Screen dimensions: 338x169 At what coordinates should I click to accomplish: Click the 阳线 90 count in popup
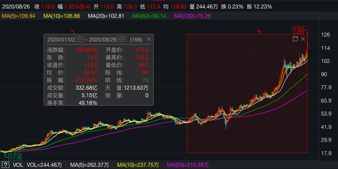[145, 73]
